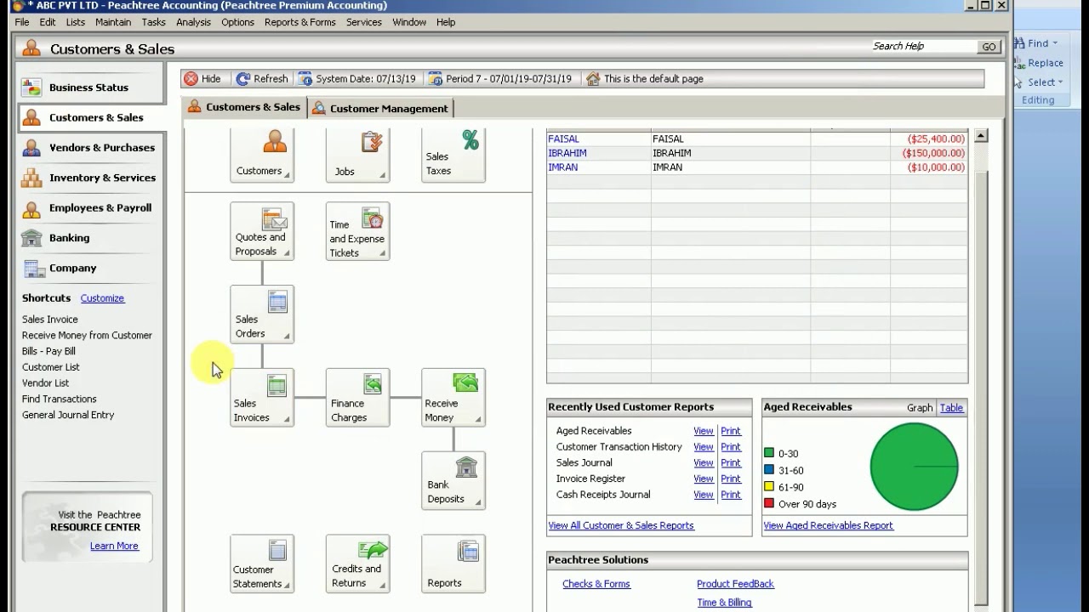Image resolution: width=1089 pixels, height=612 pixels.
Task: Expand Receive Money dropdown arrow
Action: coord(478,420)
